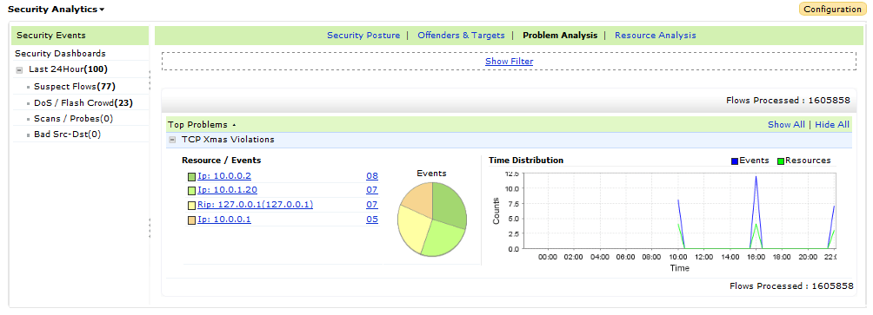Click the 10:00 peak in Time Distribution chart
Image resolution: width=873 pixels, height=315 pixels.
click(678, 200)
